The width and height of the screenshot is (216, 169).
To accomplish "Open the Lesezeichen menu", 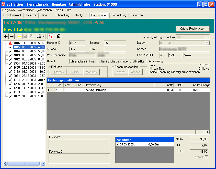I will pyautogui.click(x=44, y=10).
